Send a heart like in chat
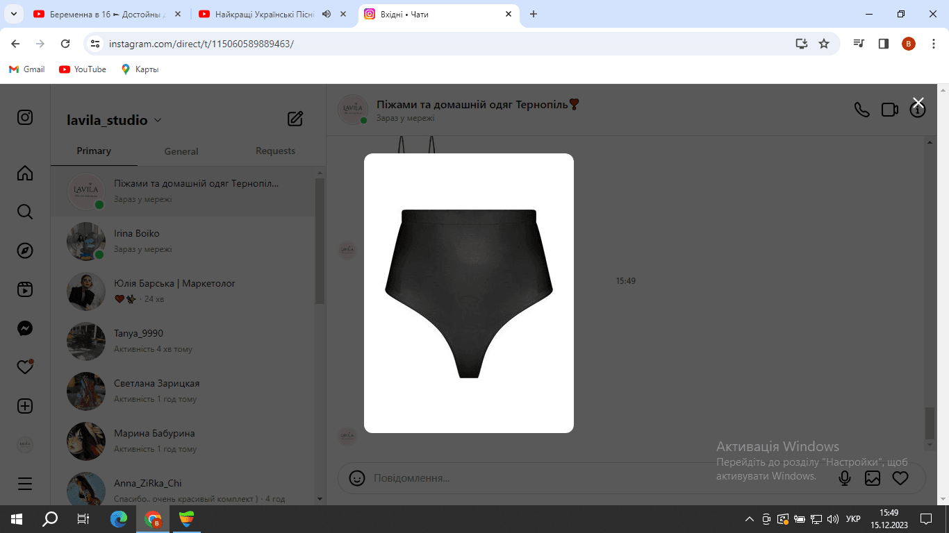Viewport: 949px width, 533px height. (x=900, y=478)
